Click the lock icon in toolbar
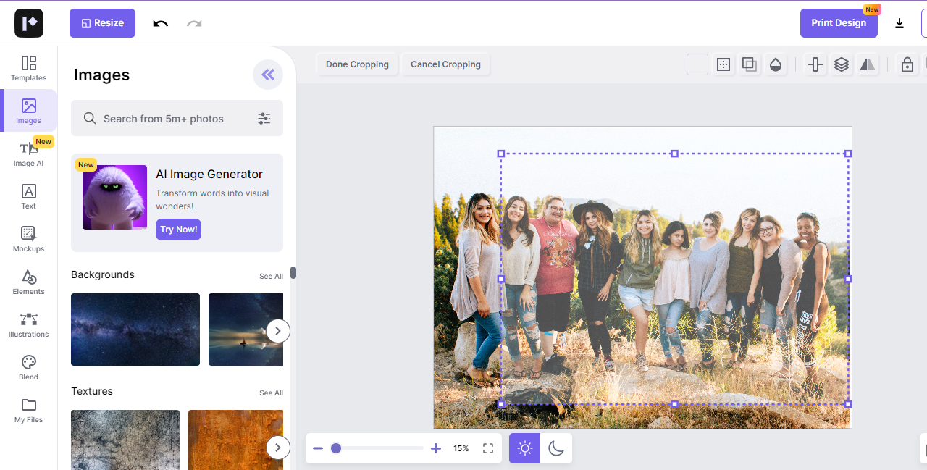The width and height of the screenshot is (927, 470). click(907, 64)
